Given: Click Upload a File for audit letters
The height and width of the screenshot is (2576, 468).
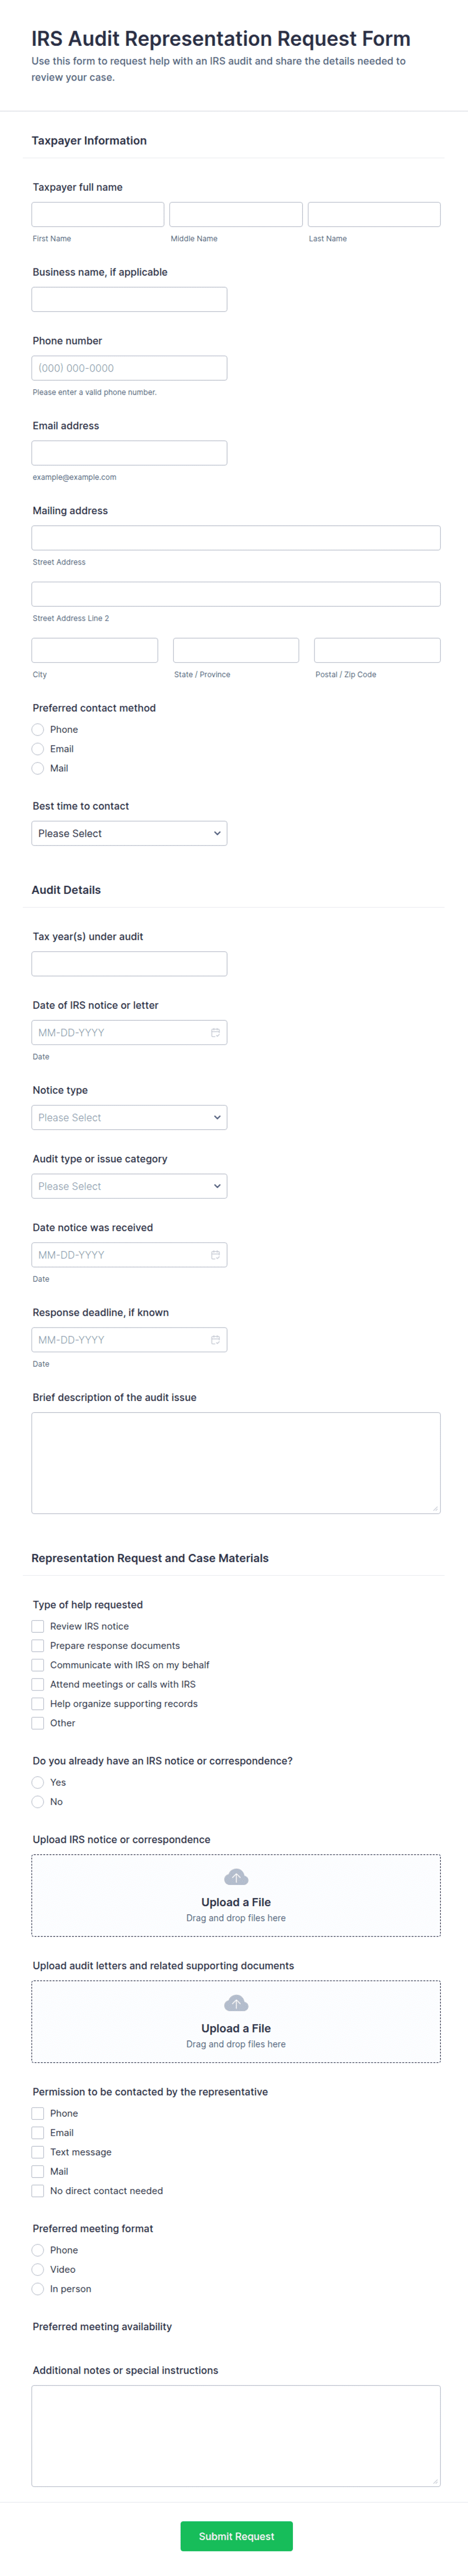Looking at the screenshot, I should point(236,2028).
